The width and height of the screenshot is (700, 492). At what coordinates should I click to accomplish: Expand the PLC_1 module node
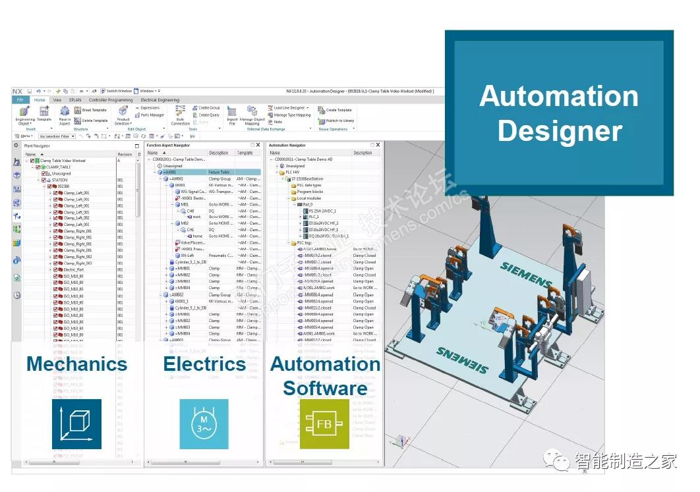(300, 217)
